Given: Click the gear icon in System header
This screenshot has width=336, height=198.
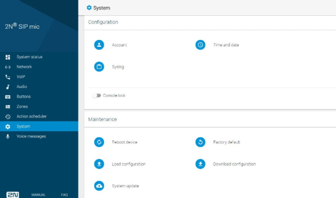Looking at the screenshot, I should click(89, 8).
